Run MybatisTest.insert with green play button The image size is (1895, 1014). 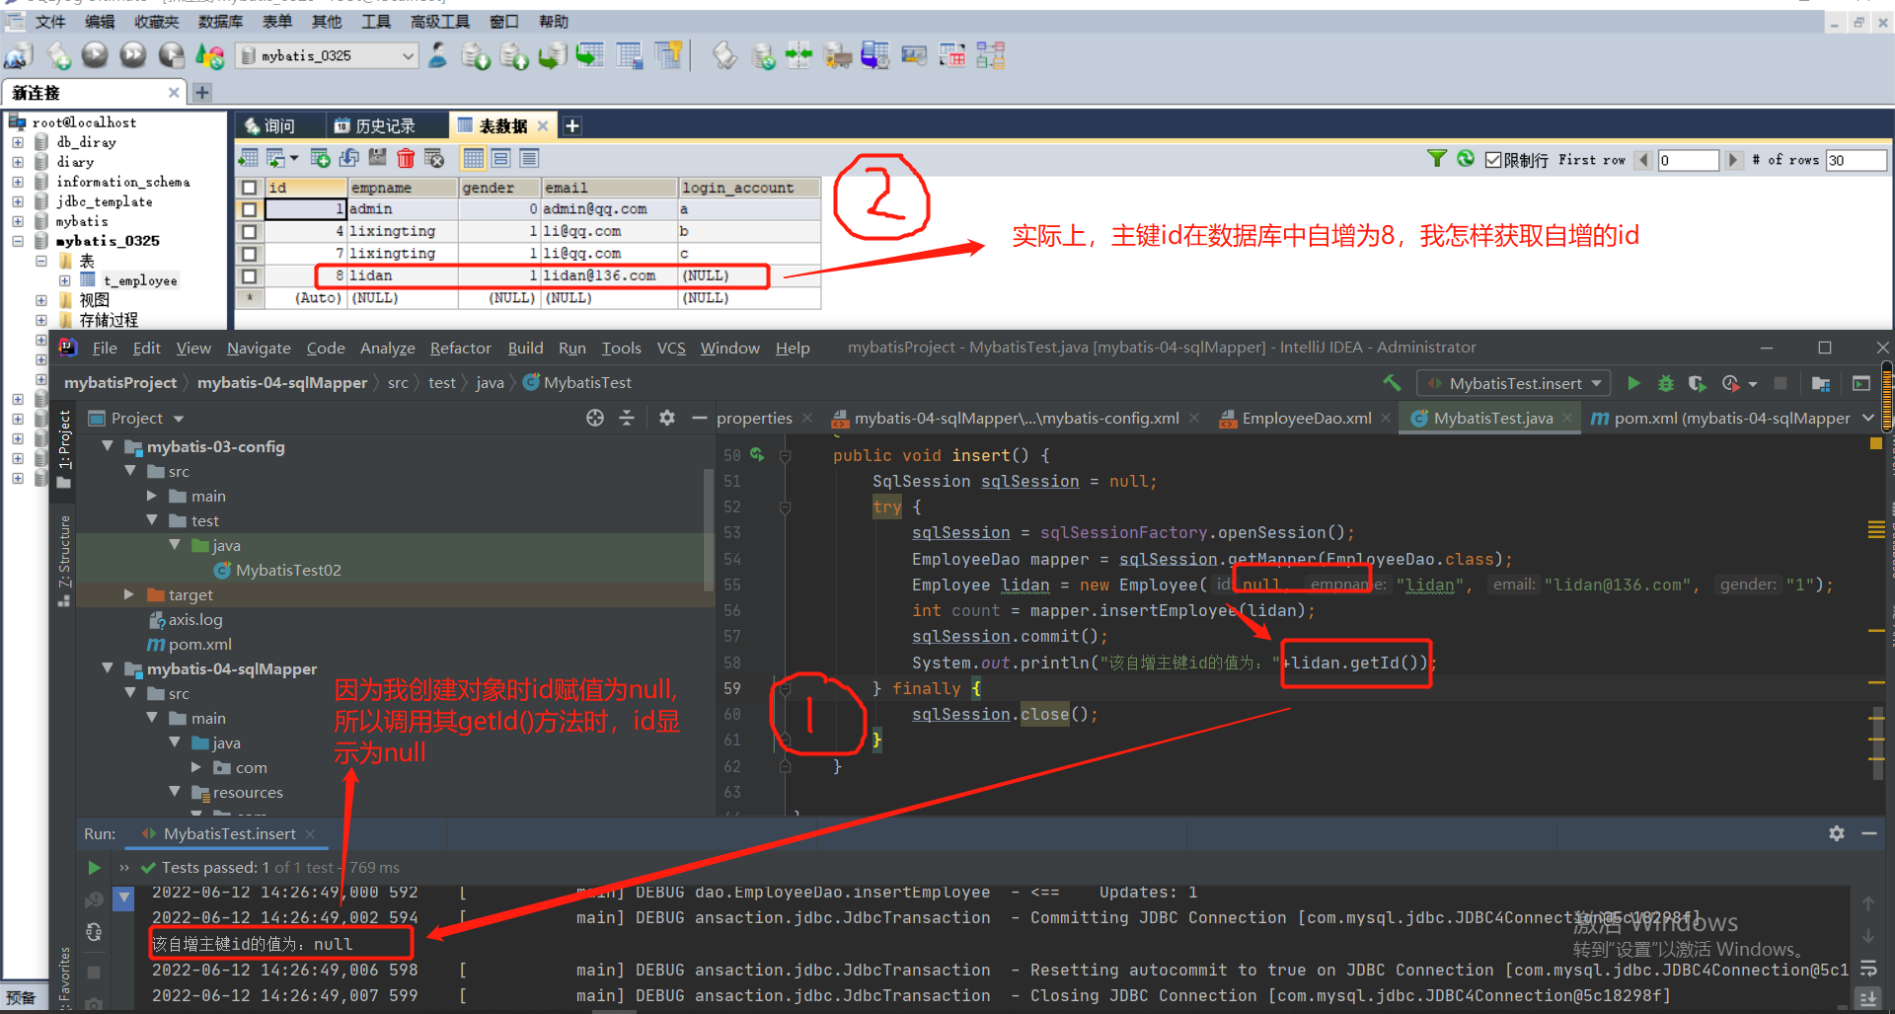tap(1633, 383)
